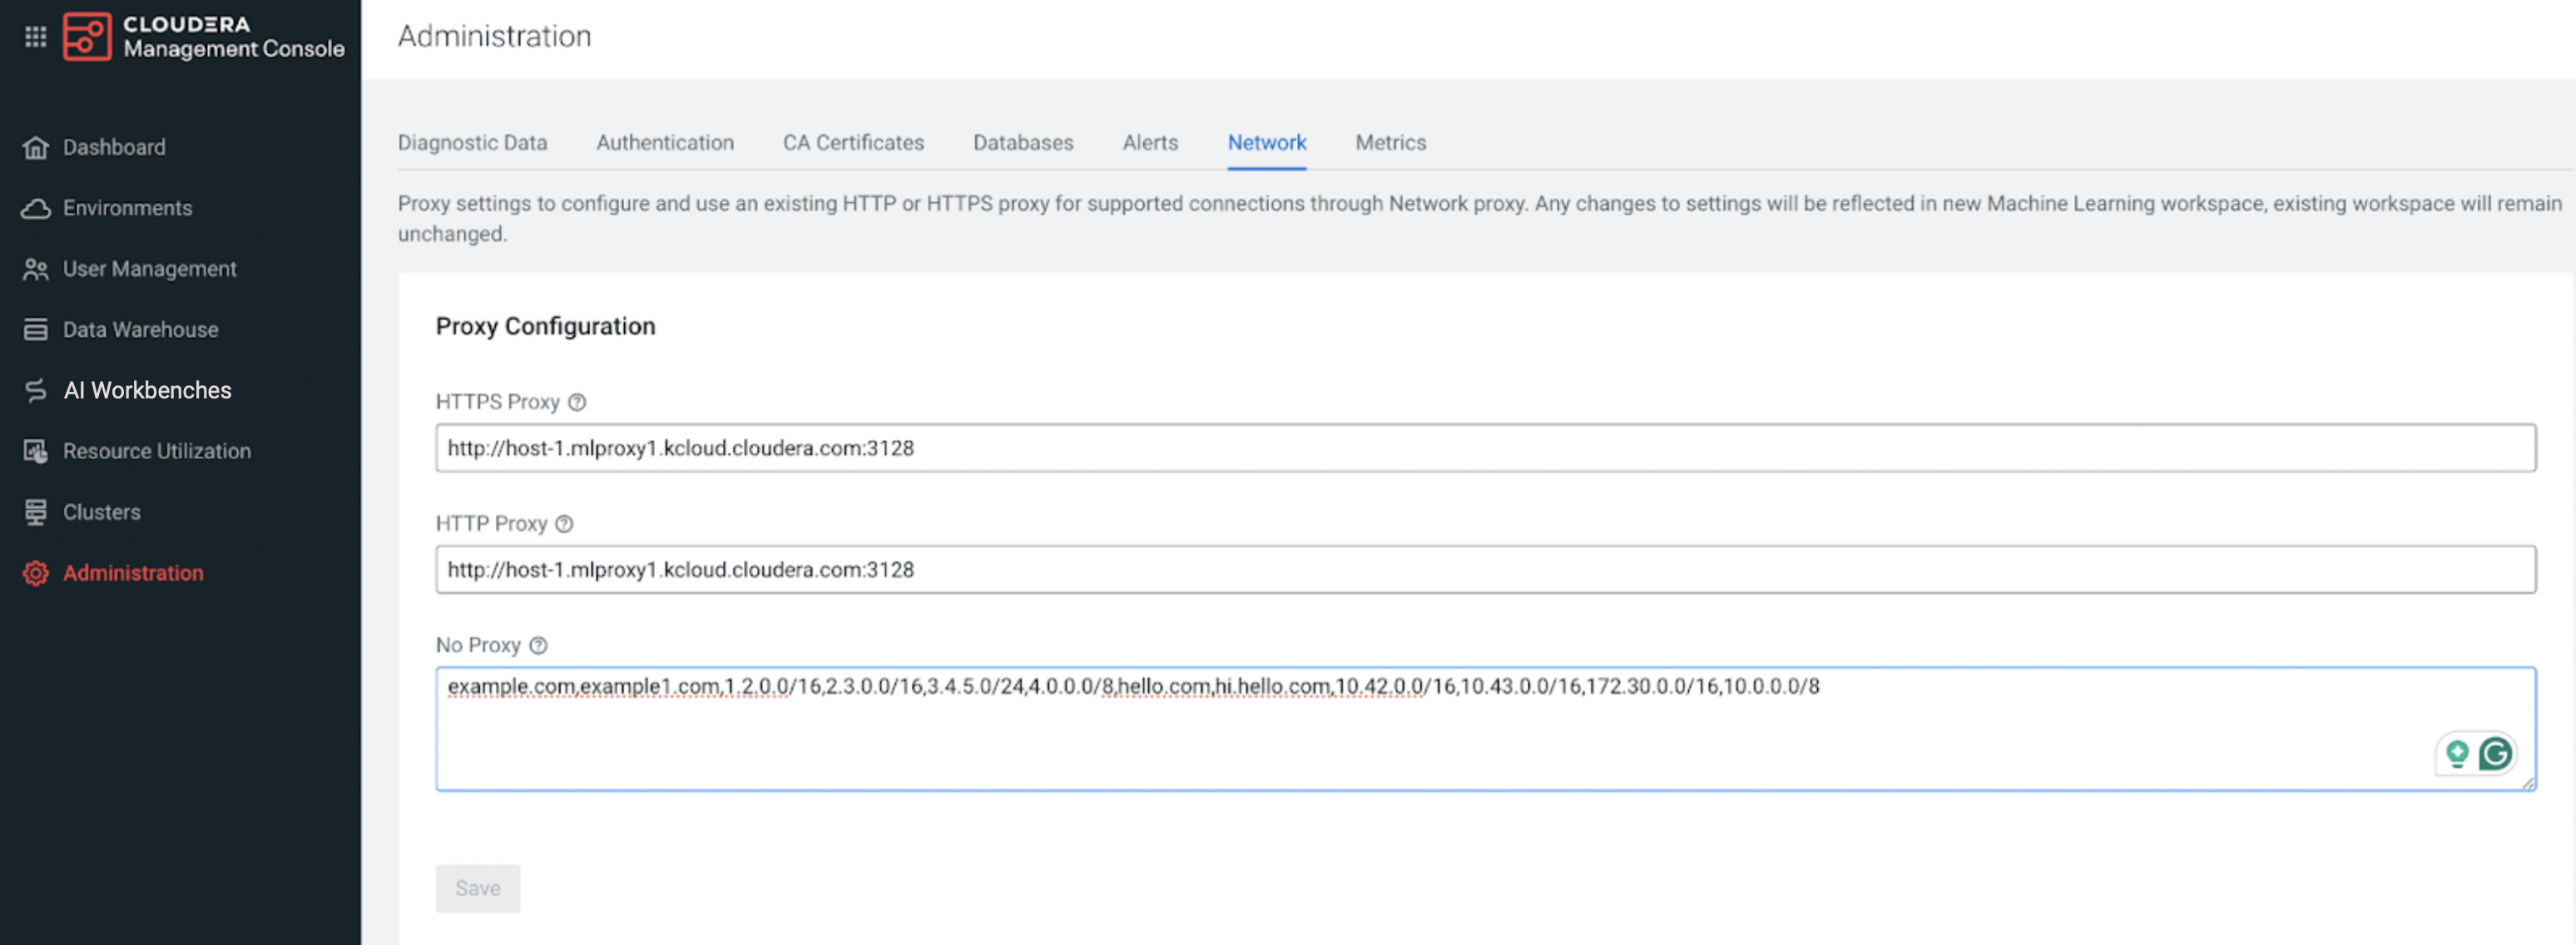Switch to the CA Certificates tab
The height and width of the screenshot is (945, 2576).
[x=853, y=143]
